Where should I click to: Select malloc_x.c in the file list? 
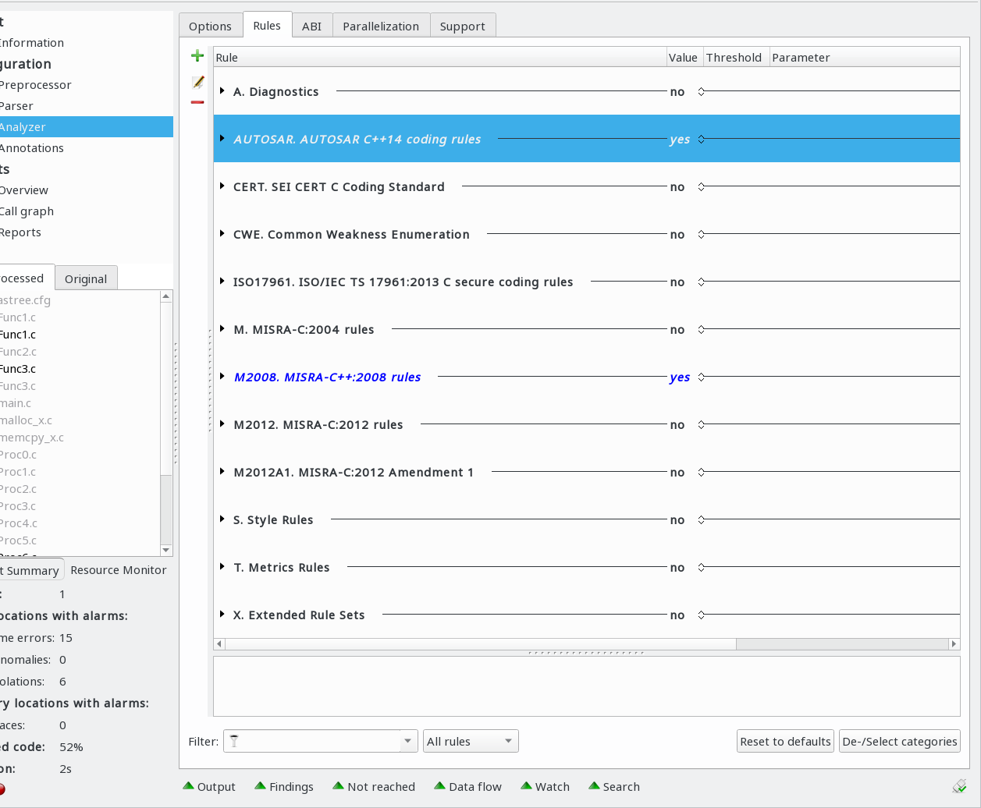26,420
